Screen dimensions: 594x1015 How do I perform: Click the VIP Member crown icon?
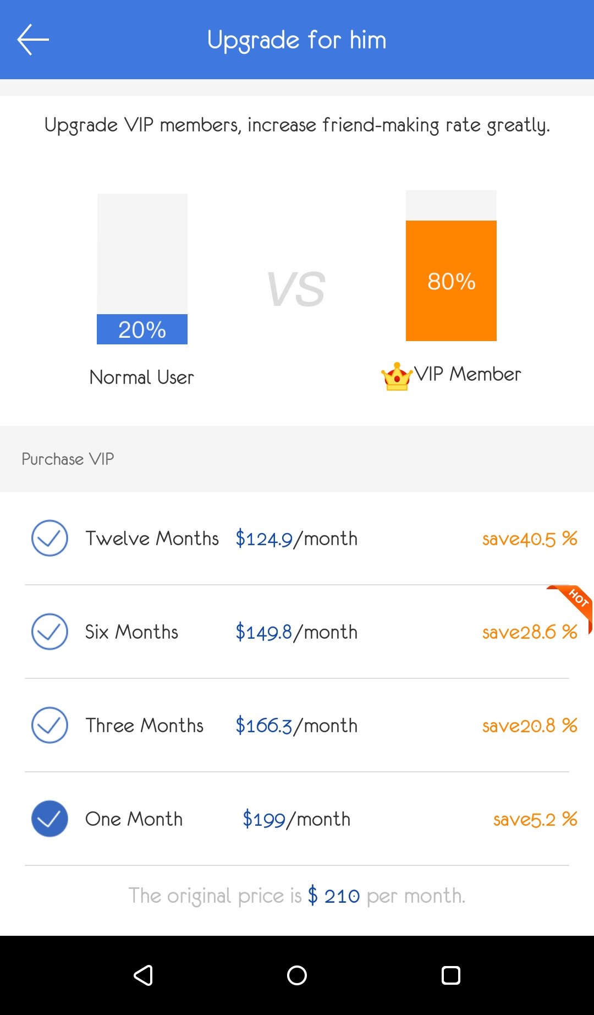point(397,376)
